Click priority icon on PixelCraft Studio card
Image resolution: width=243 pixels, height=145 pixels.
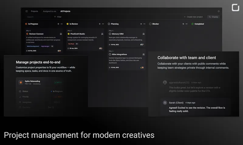click(102, 34)
